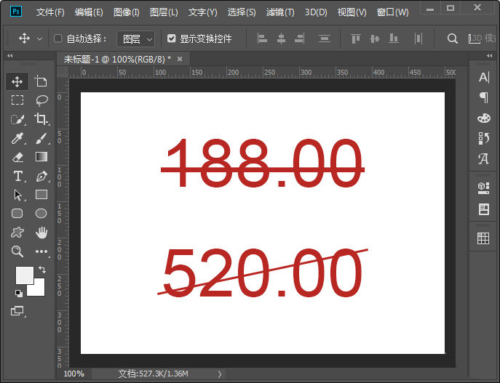This screenshot has width=500, height=383.
Task: Select the Ellipse tool
Action: click(41, 214)
